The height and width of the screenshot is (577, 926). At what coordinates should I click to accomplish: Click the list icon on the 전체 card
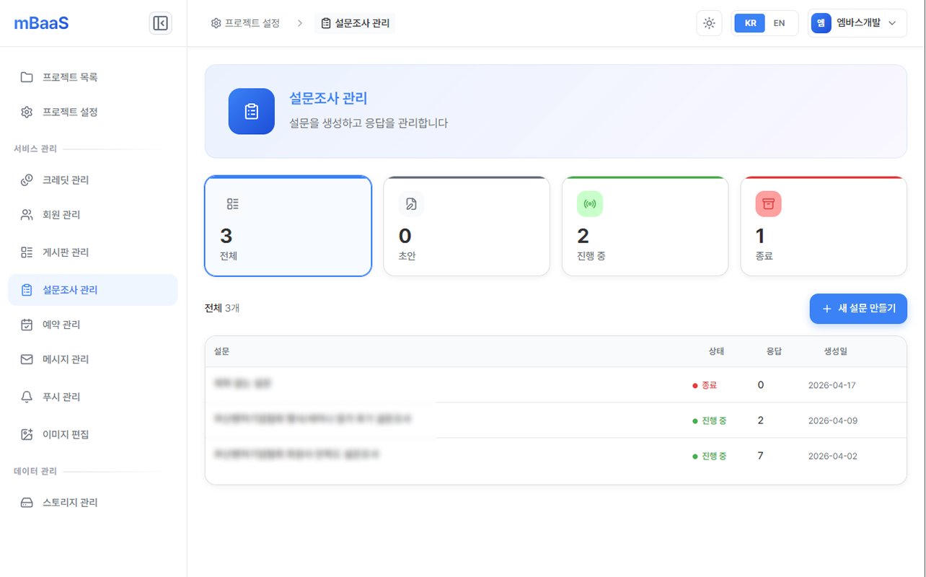[232, 204]
